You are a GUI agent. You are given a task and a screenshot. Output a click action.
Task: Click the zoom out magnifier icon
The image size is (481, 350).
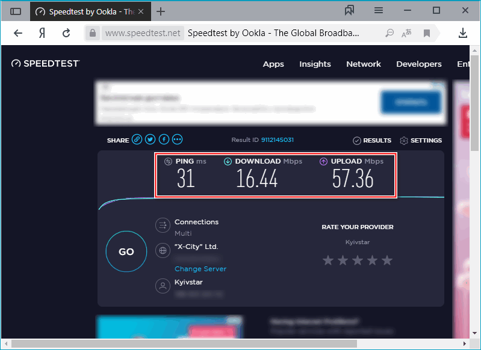[x=389, y=33]
